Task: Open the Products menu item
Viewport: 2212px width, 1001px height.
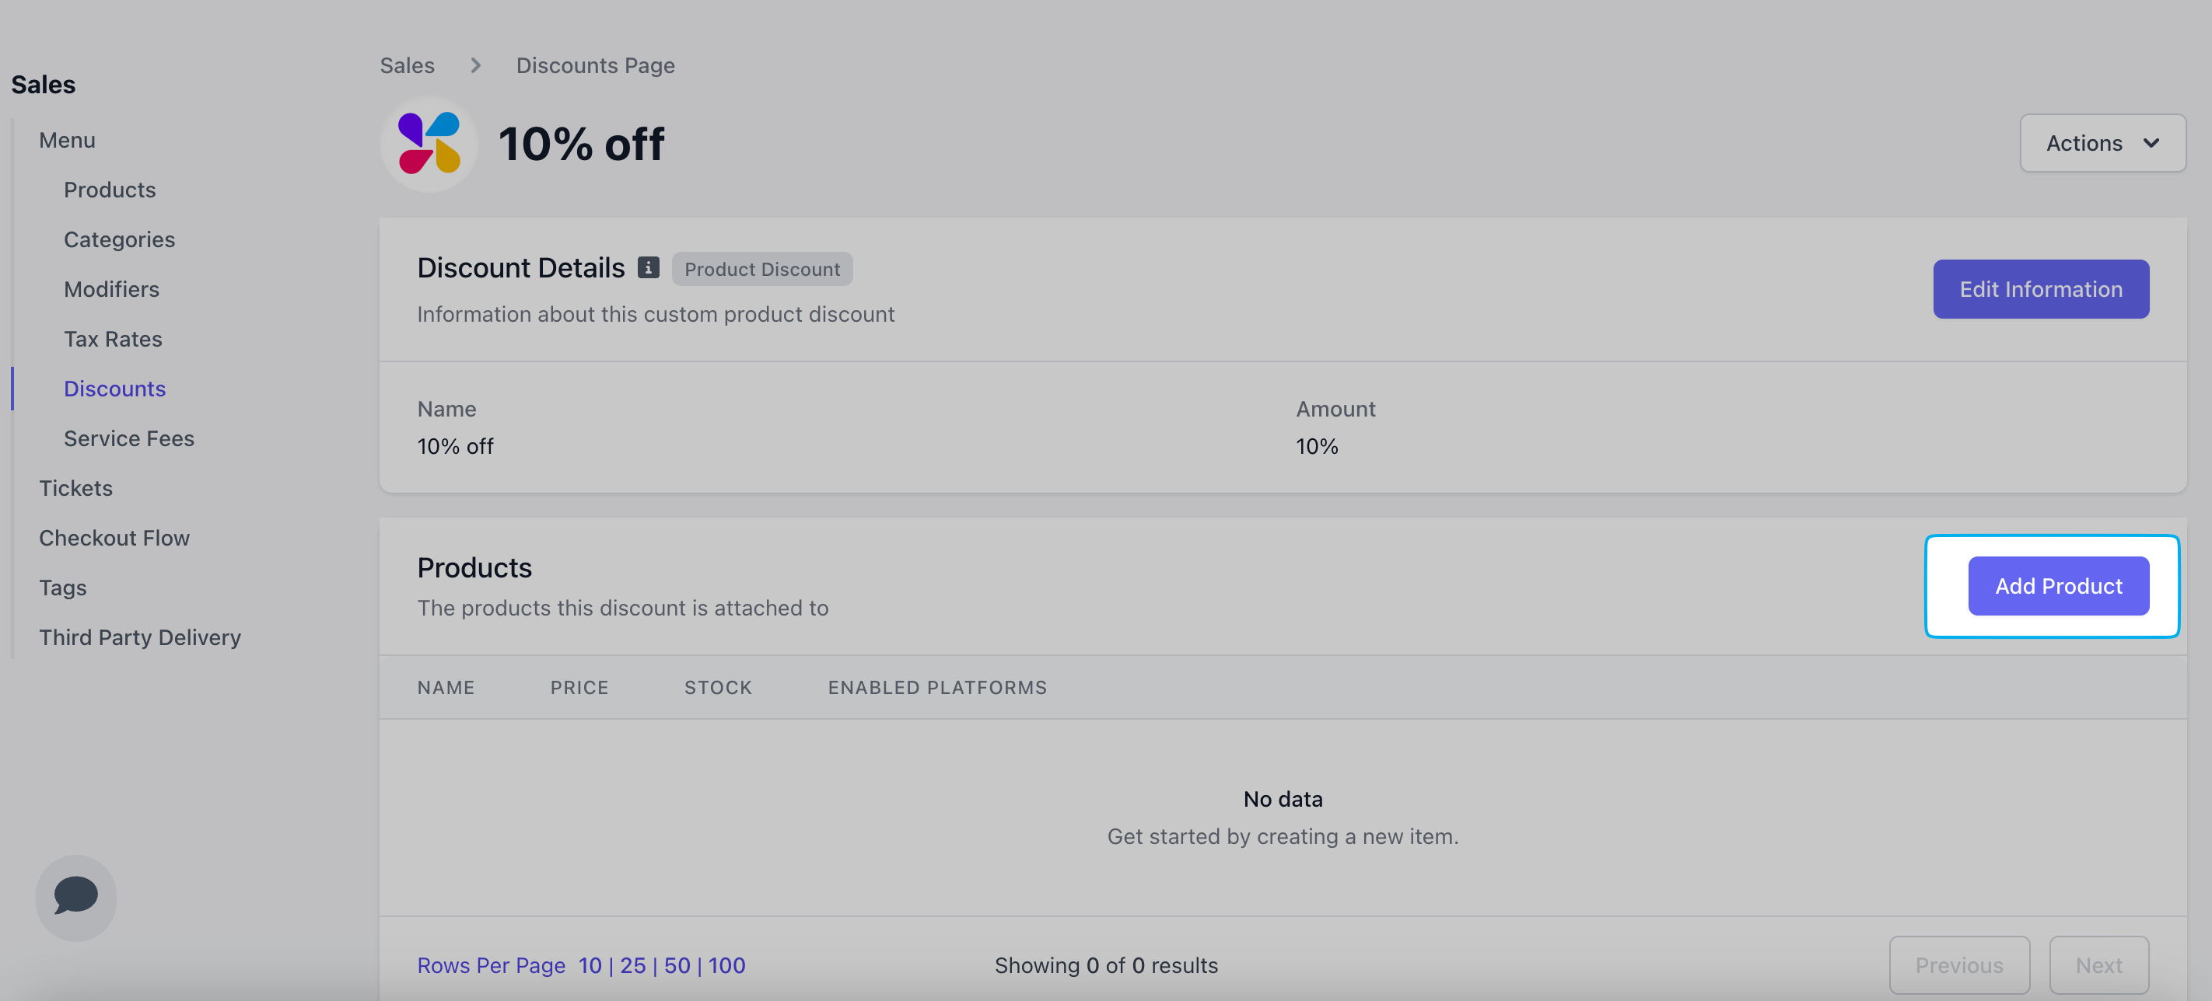Action: click(110, 190)
